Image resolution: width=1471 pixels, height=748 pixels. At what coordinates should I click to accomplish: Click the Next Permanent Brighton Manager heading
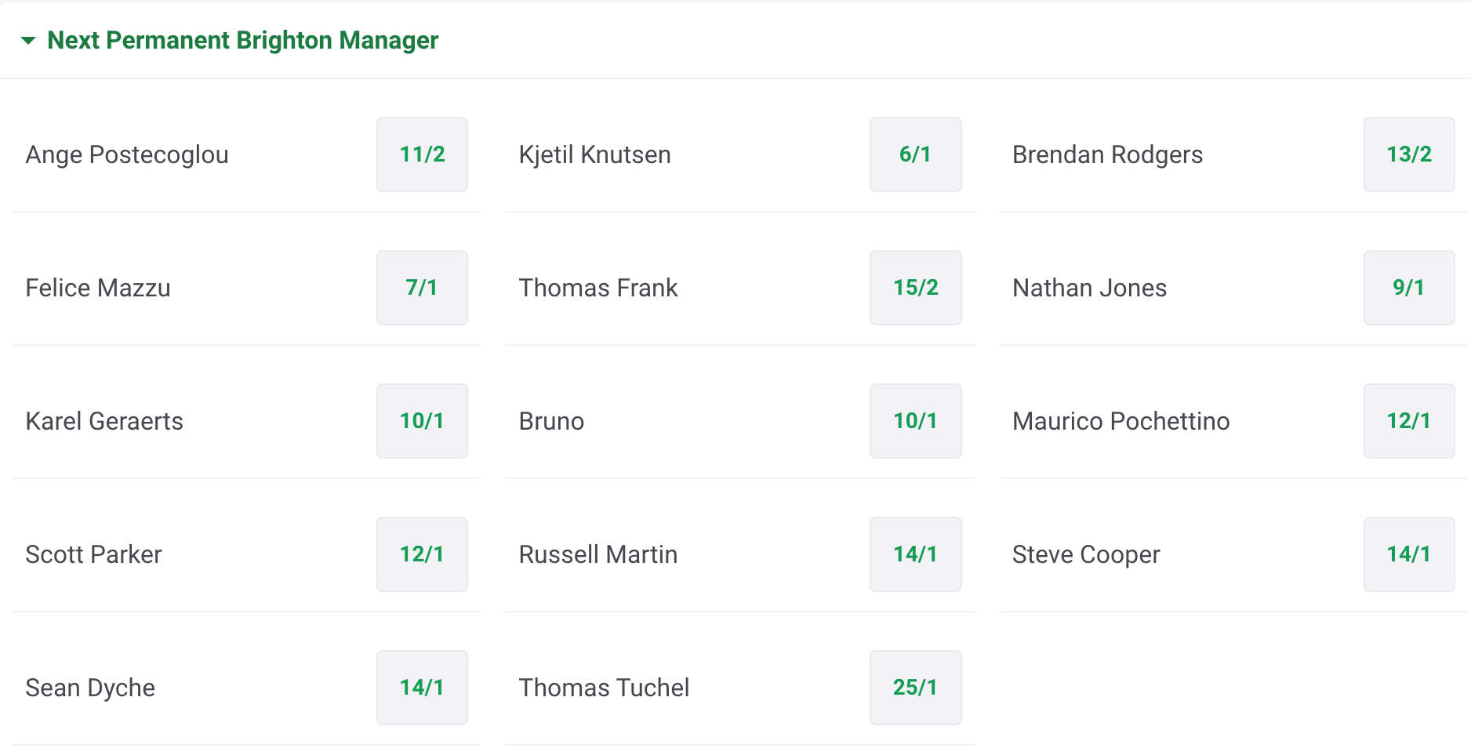242,40
